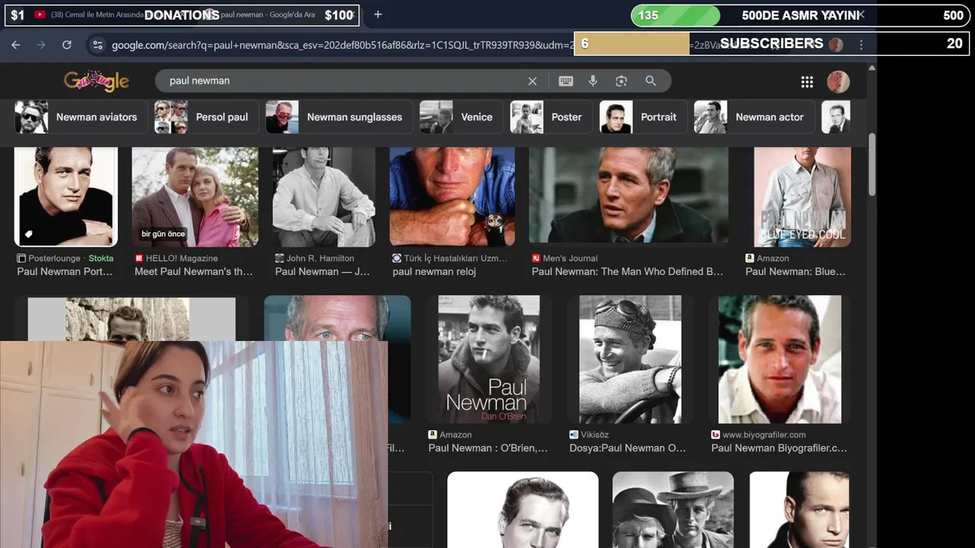Viewport: 975px width, 548px height.
Task: Click the browser back arrow
Action: 16,45
